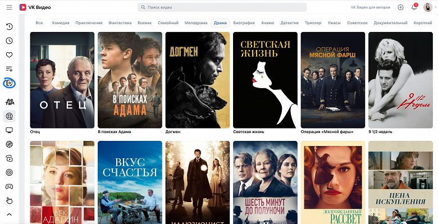Open playlists icon in sidebar
The width and height of the screenshot is (438, 224).
click(x=9, y=69)
